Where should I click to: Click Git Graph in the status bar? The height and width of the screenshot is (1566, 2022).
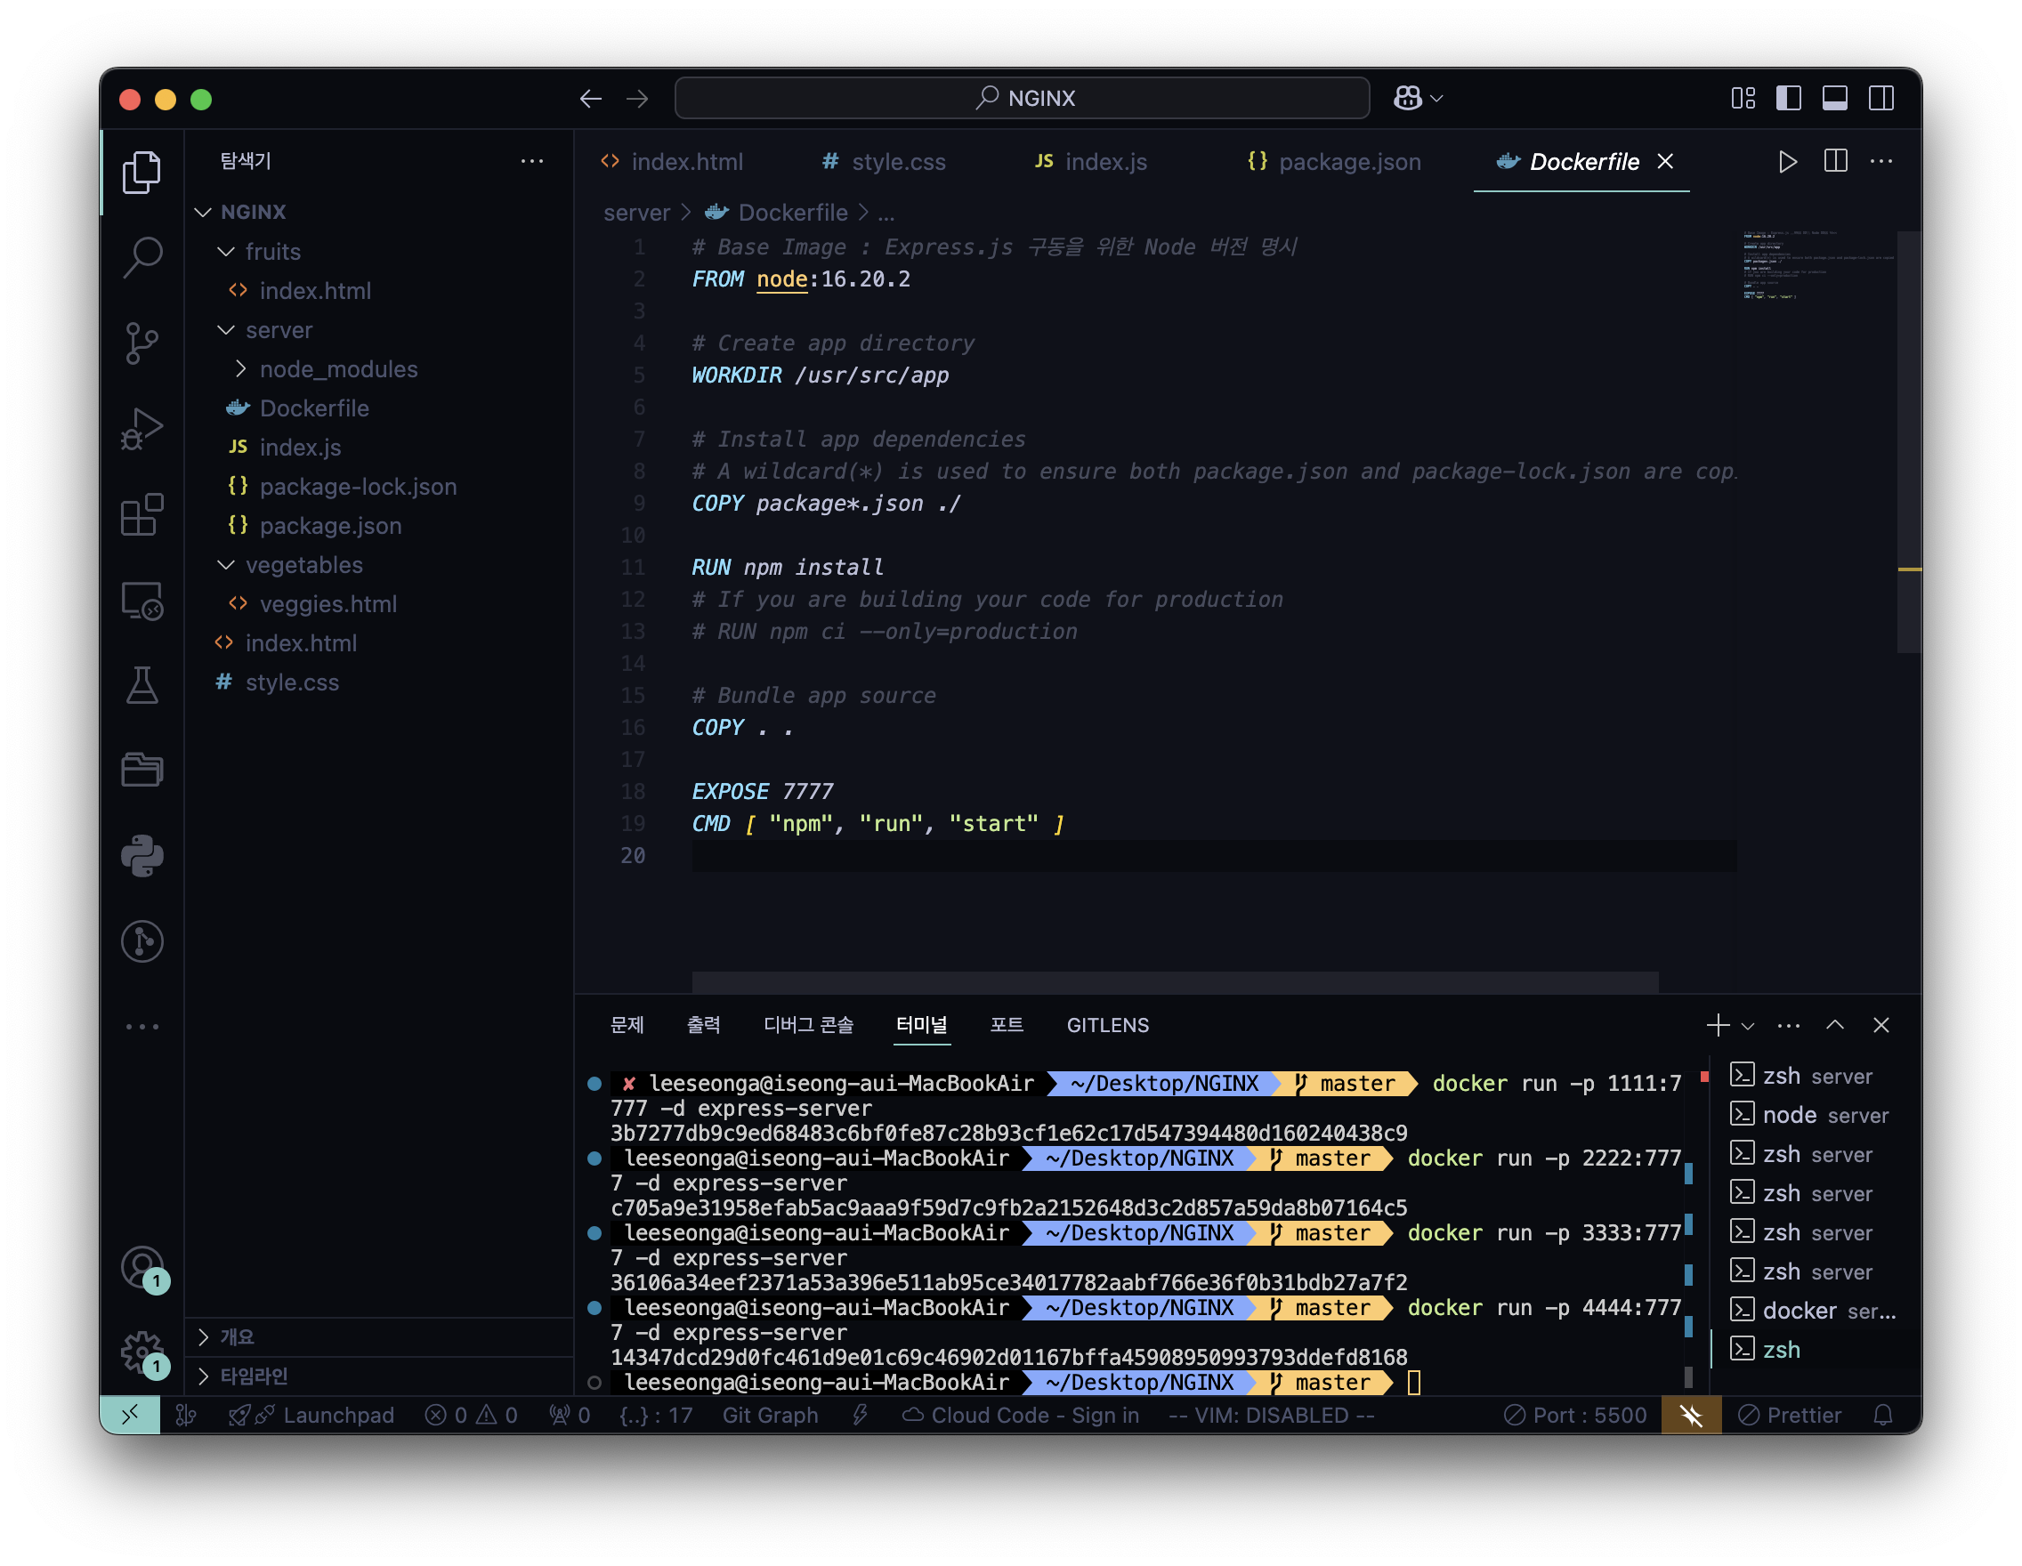(769, 1415)
